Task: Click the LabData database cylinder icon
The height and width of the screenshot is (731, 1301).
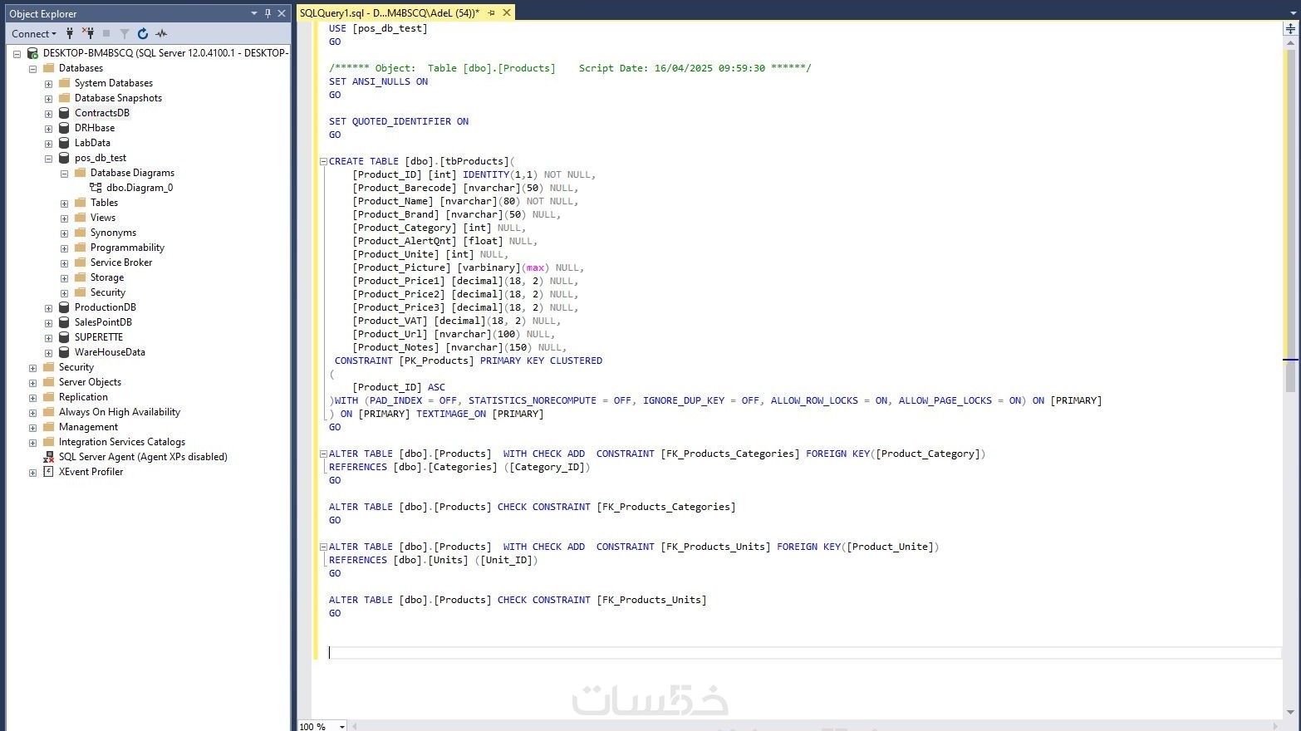Action: tap(64, 143)
